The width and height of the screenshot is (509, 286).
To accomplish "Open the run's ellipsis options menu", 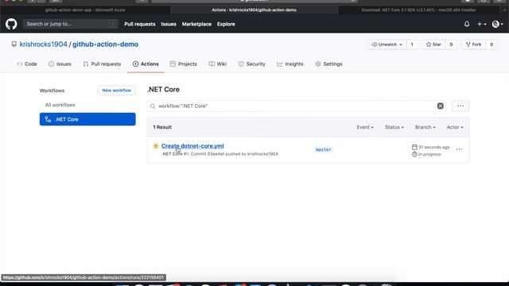I will pyautogui.click(x=459, y=149).
